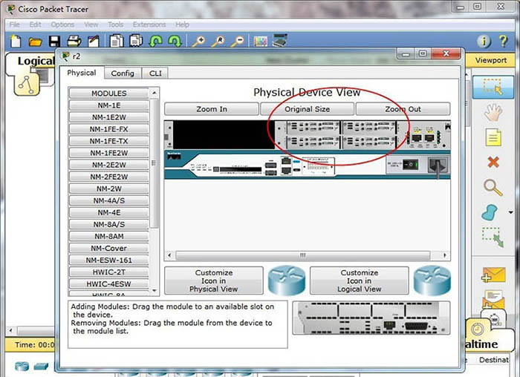Choose the Move Layout hand tool

coord(493,112)
